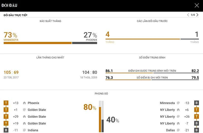Click the @ icon next to Minnesota

(x=178, y=103)
